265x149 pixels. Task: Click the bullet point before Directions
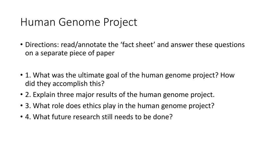coord(21,45)
